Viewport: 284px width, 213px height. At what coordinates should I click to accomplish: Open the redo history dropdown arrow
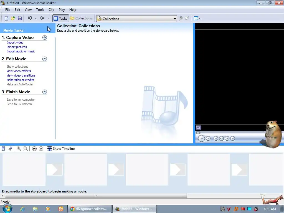[48, 18]
